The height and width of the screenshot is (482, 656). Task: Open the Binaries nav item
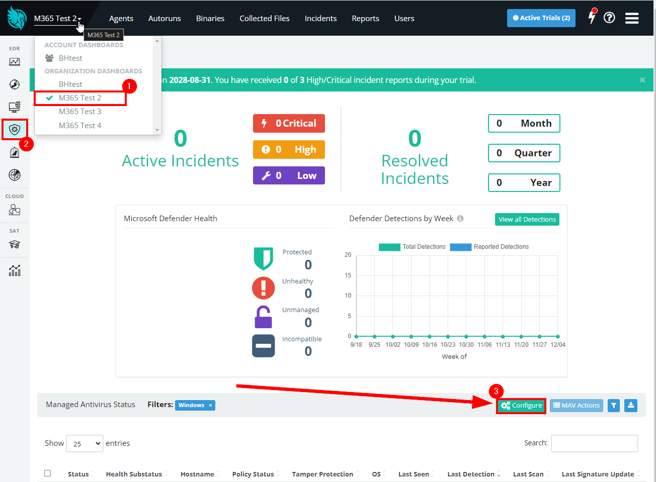coord(210,19)
